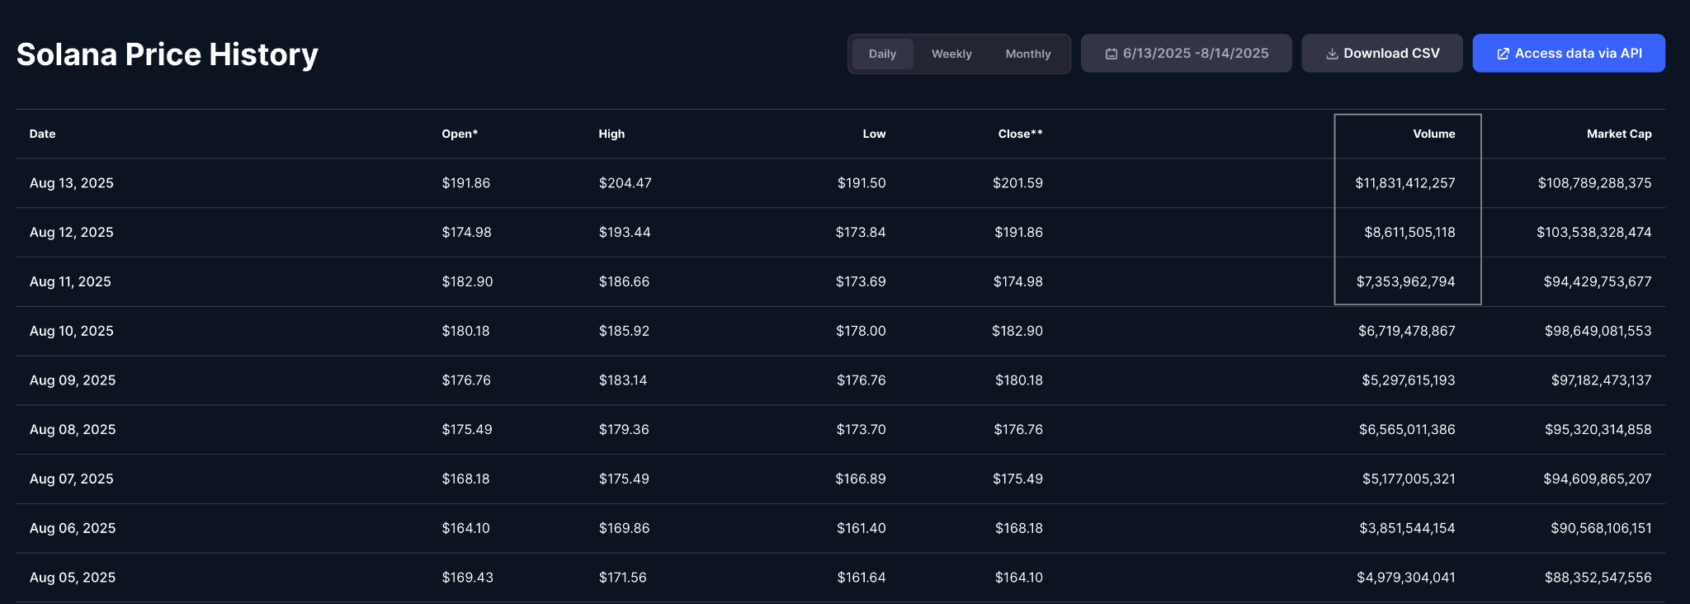Click the $186.66 high price
The image size is (1690, 604).
[624, 282]
